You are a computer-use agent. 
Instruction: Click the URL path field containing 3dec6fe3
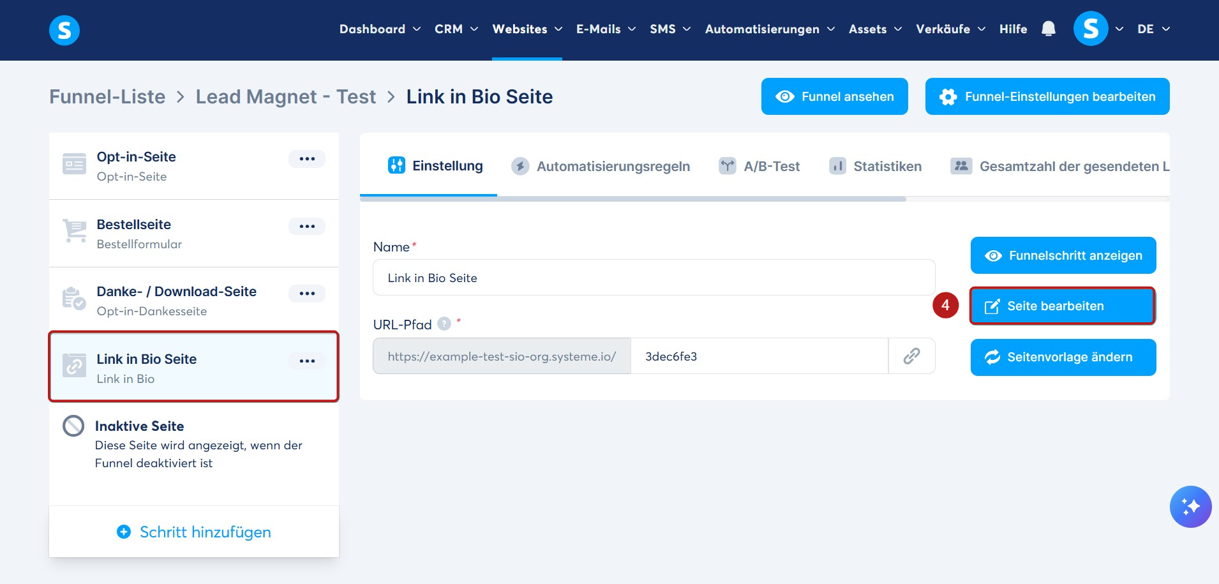759,356
